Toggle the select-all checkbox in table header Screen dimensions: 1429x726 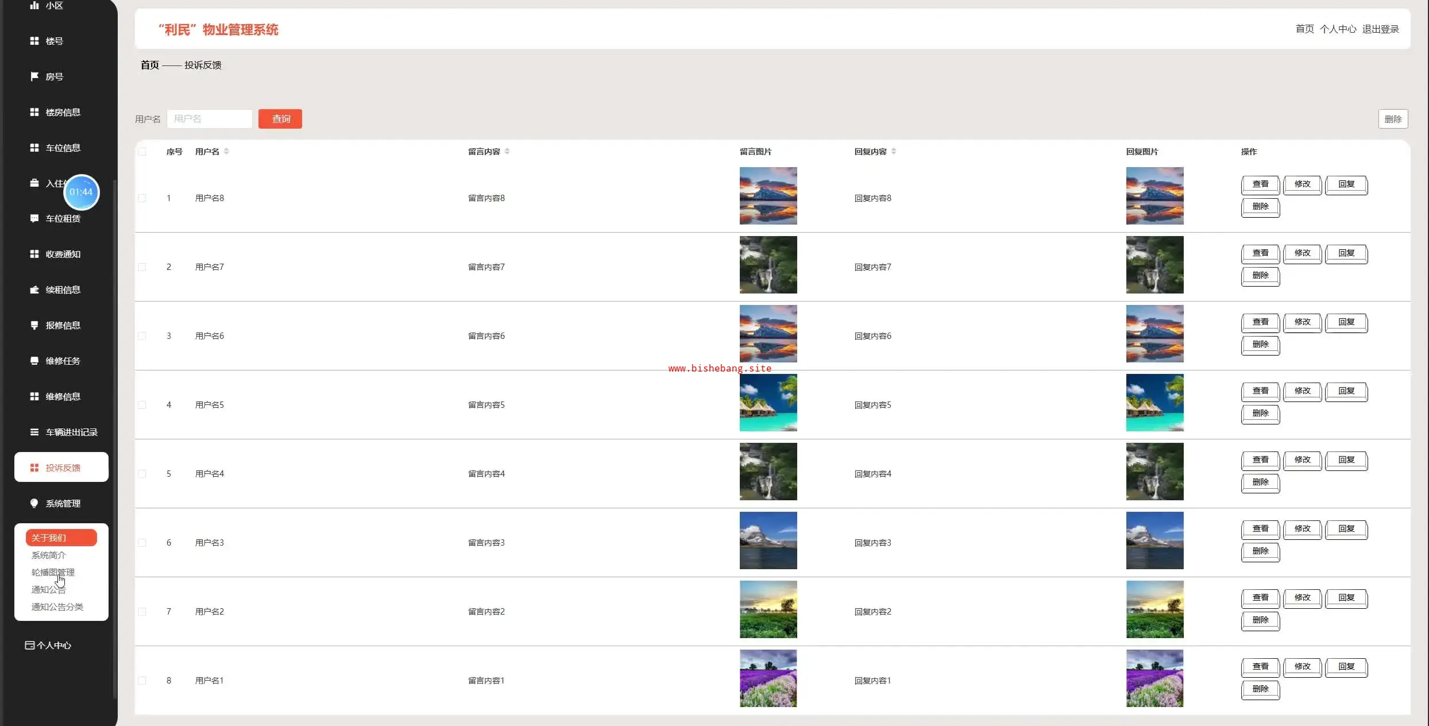[142, 152]
